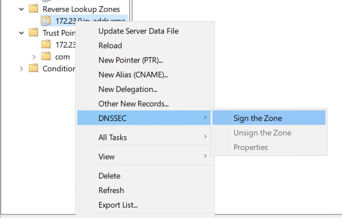342x218 pixels.
Task: Open the View submenu
Action: (144, 156)
